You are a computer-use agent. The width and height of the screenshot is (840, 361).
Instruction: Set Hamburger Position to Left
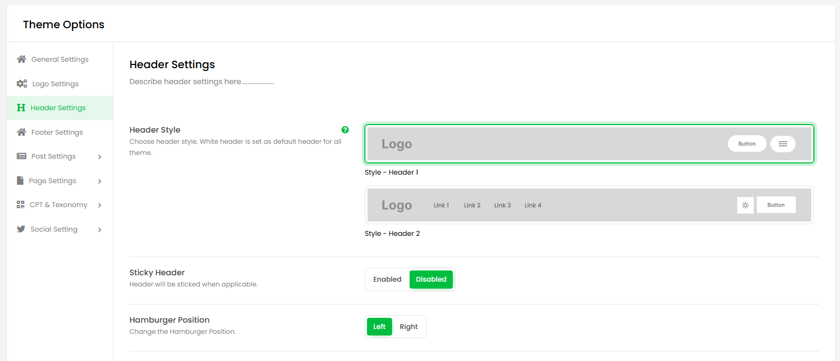pyautogui.click(x=379, y=327)
